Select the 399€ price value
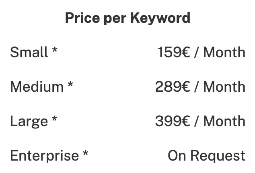Image resolution: width=255 pixels, height=173 pixels. [x=173, y=121]
